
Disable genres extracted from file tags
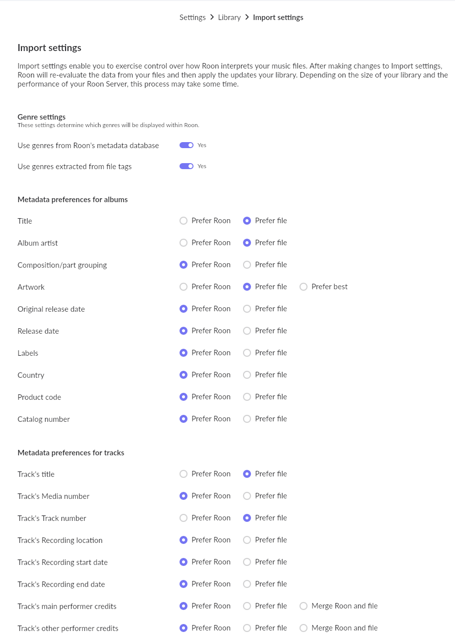click(186, 166)
